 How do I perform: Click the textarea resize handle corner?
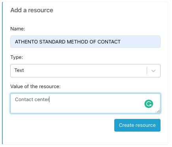click(x=159, y=111)
